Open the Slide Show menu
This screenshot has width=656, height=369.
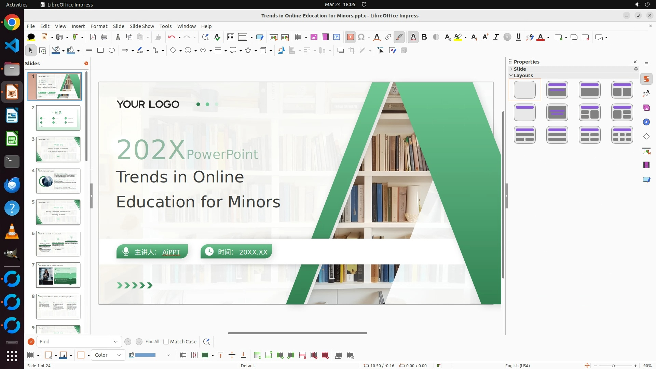[142, 26]
